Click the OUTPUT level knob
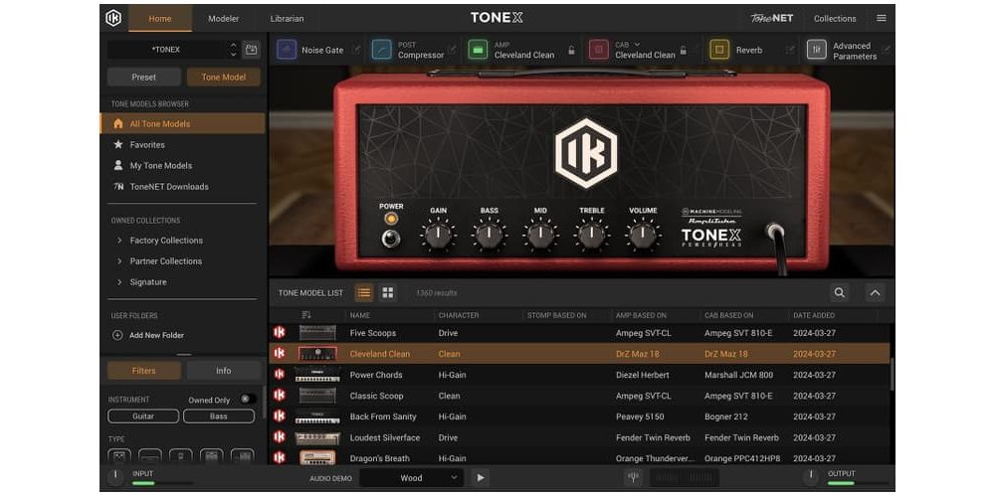The height and width of the screenshot is (497, 995). pos(811,476)
